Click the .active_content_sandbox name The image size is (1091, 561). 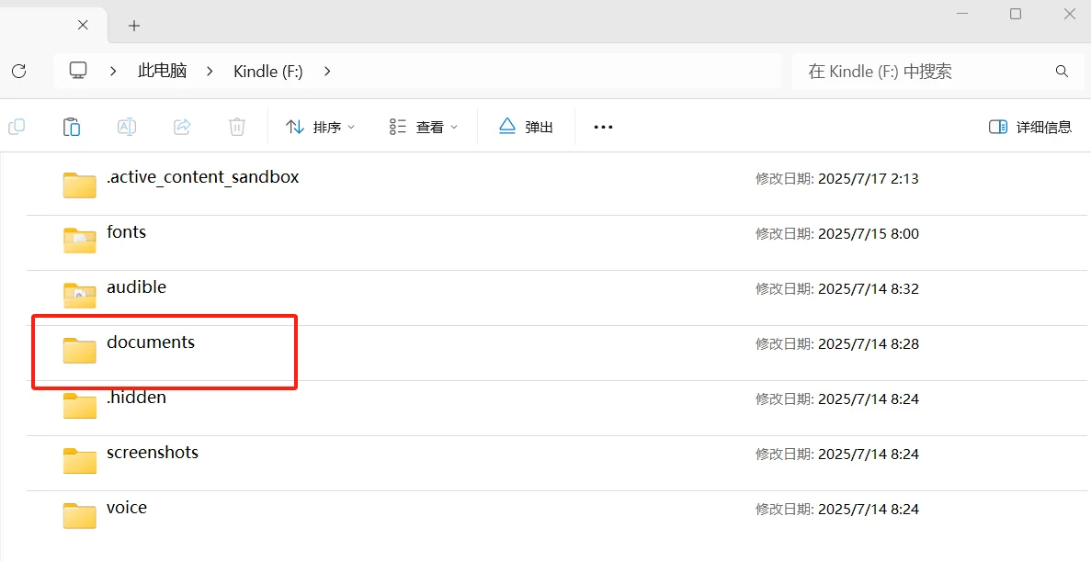(202, 177)
